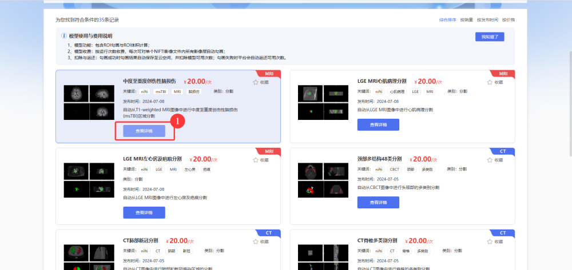
Task: Star the CT肺部新冠分割 model
Action: click(255, 241)
